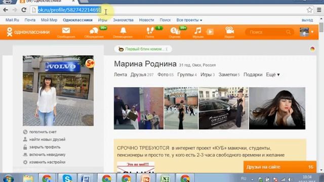Open the 'Друзья на сайте' panel
Viewport: 324px width, 182px height.
coord(280,167)
